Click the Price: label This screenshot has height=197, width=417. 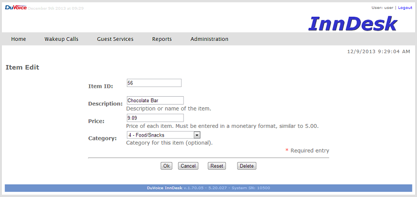pos(96,121)
